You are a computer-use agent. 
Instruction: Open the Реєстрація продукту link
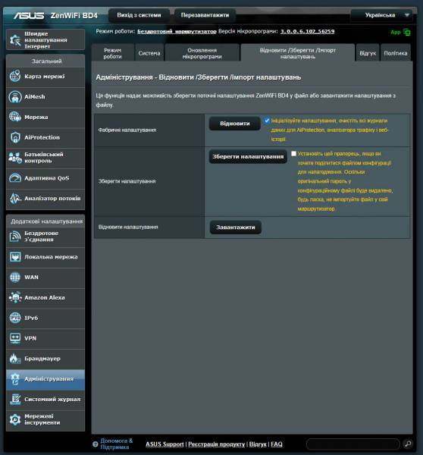(217, 444)
